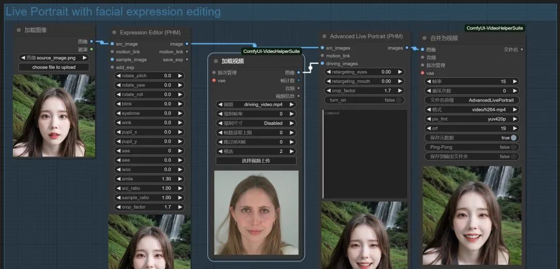Click the 遮罩 output port on 加载图像 node
The image size is (560, 269).
pos(92,49)
